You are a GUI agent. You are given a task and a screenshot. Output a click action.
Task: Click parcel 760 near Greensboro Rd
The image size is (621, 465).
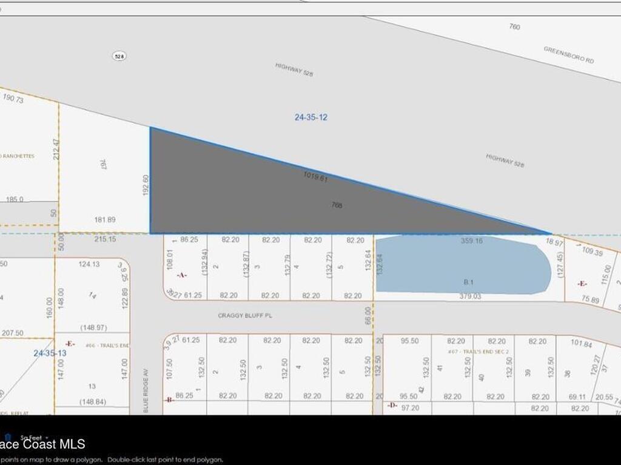[x=514, y=27]
